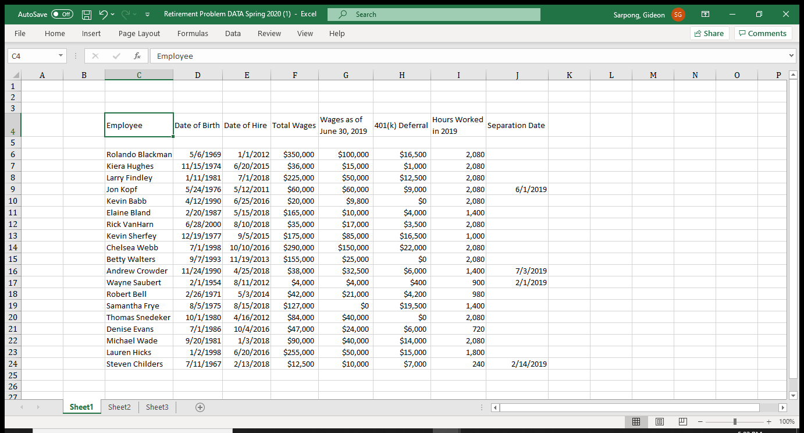Switch to the Formulas tab
The width and height of the screenshot is (804, 433).
(x=193, y=33)
